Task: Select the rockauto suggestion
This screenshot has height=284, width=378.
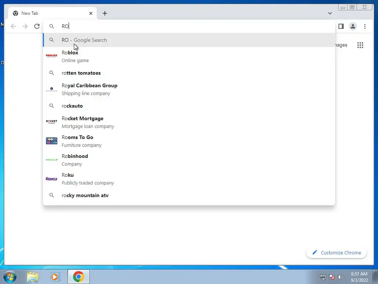Action: coord(189,106)
